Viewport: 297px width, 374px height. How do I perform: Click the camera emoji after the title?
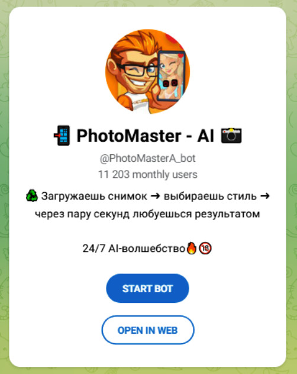(231, 136)
